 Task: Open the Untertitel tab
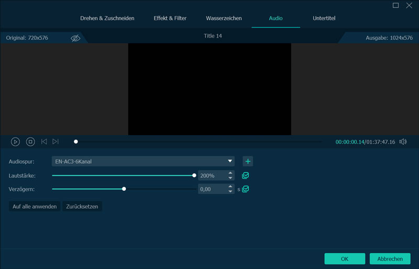pyautogui.click(x=324, y=18)
